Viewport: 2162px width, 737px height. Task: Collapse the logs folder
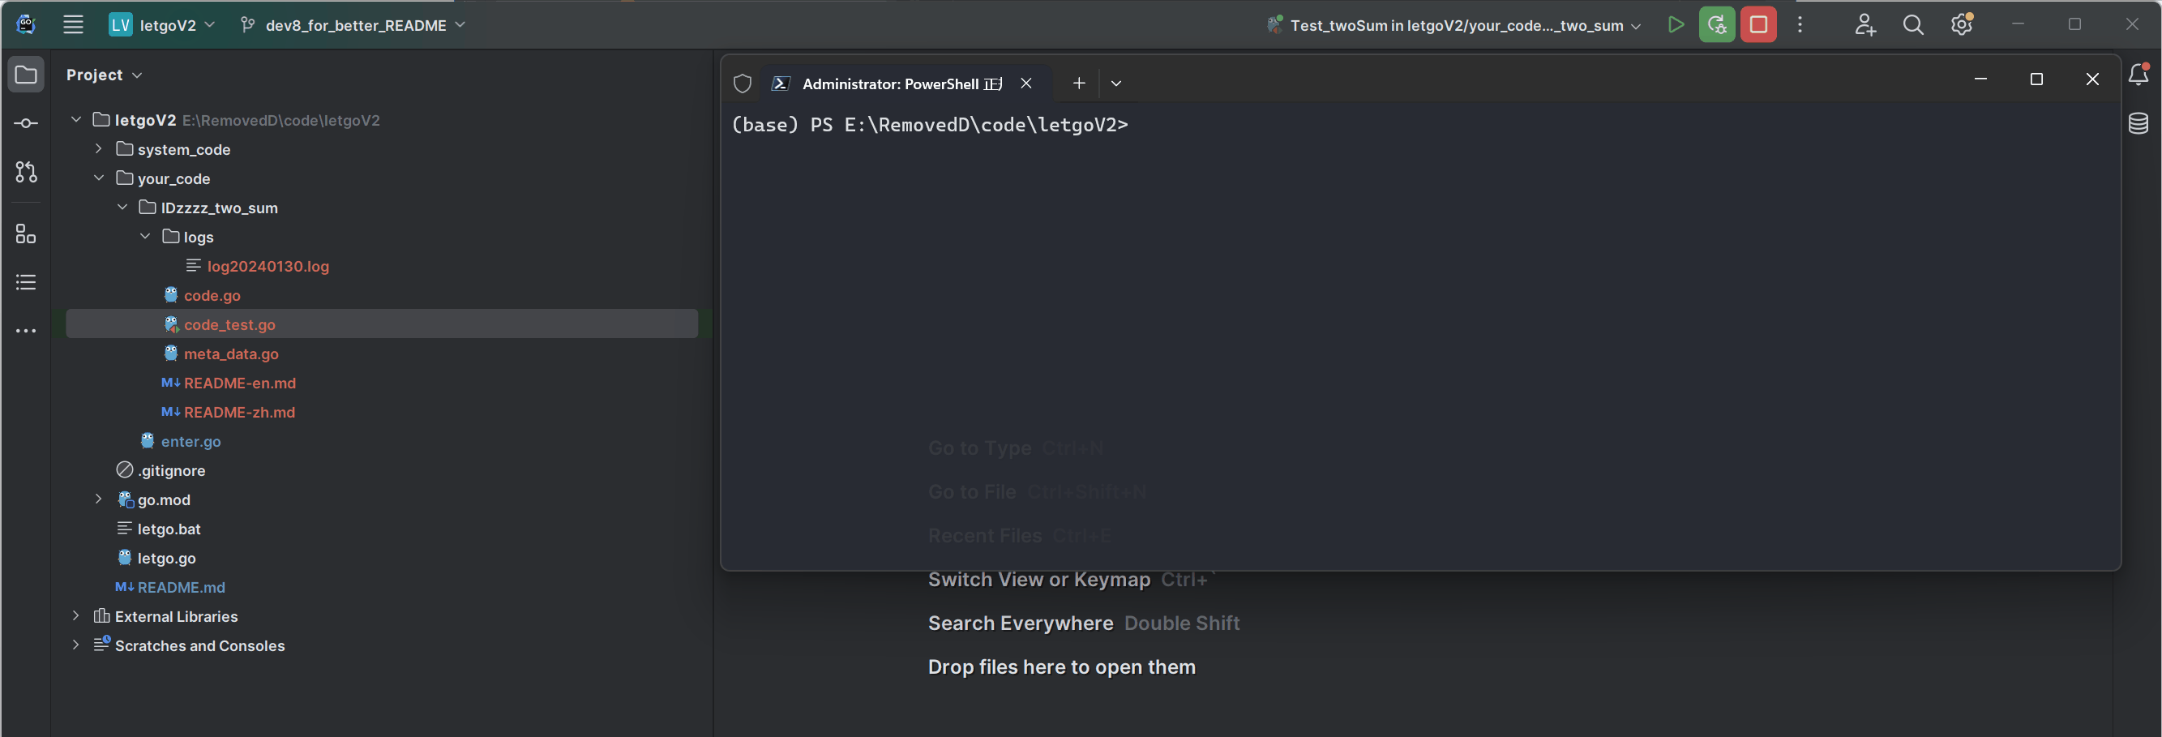coord(145,236)
